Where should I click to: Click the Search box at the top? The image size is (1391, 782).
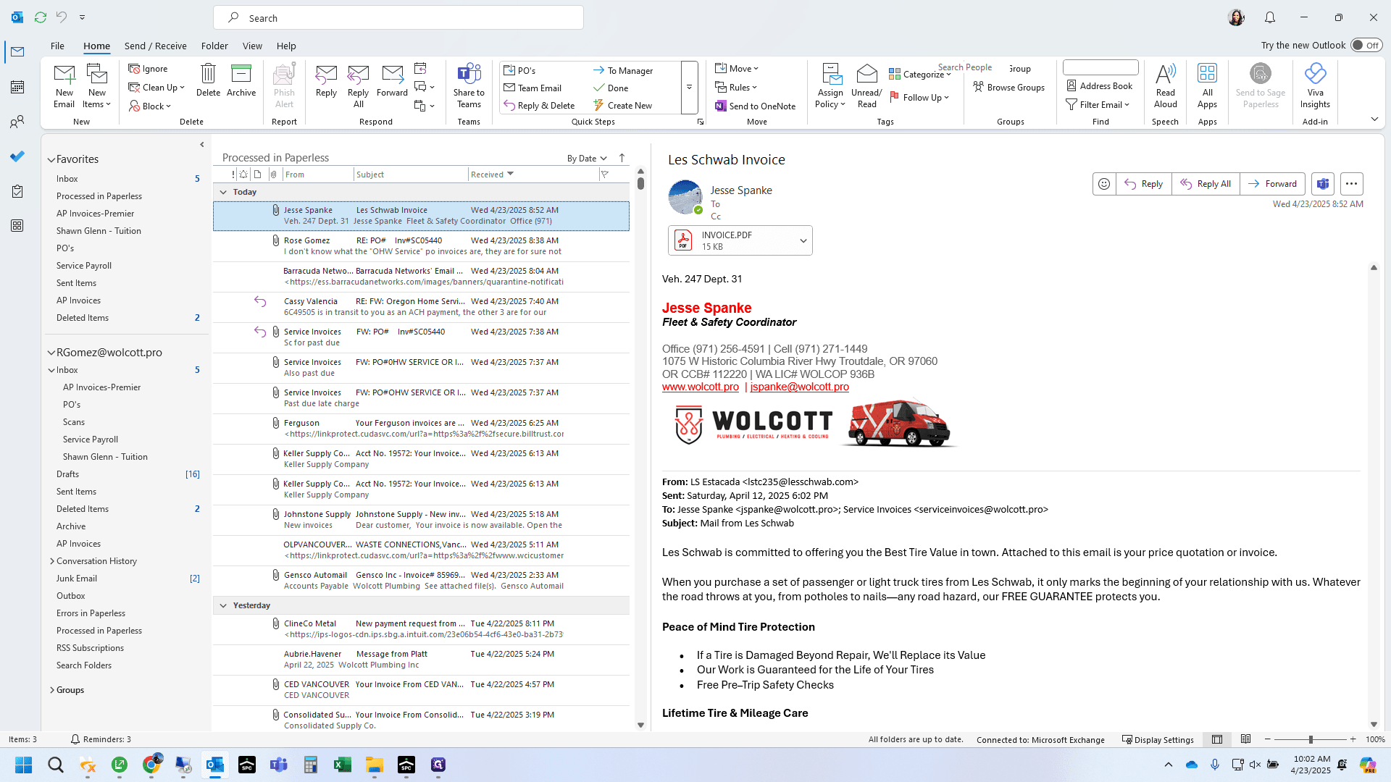tap(398, 17)
